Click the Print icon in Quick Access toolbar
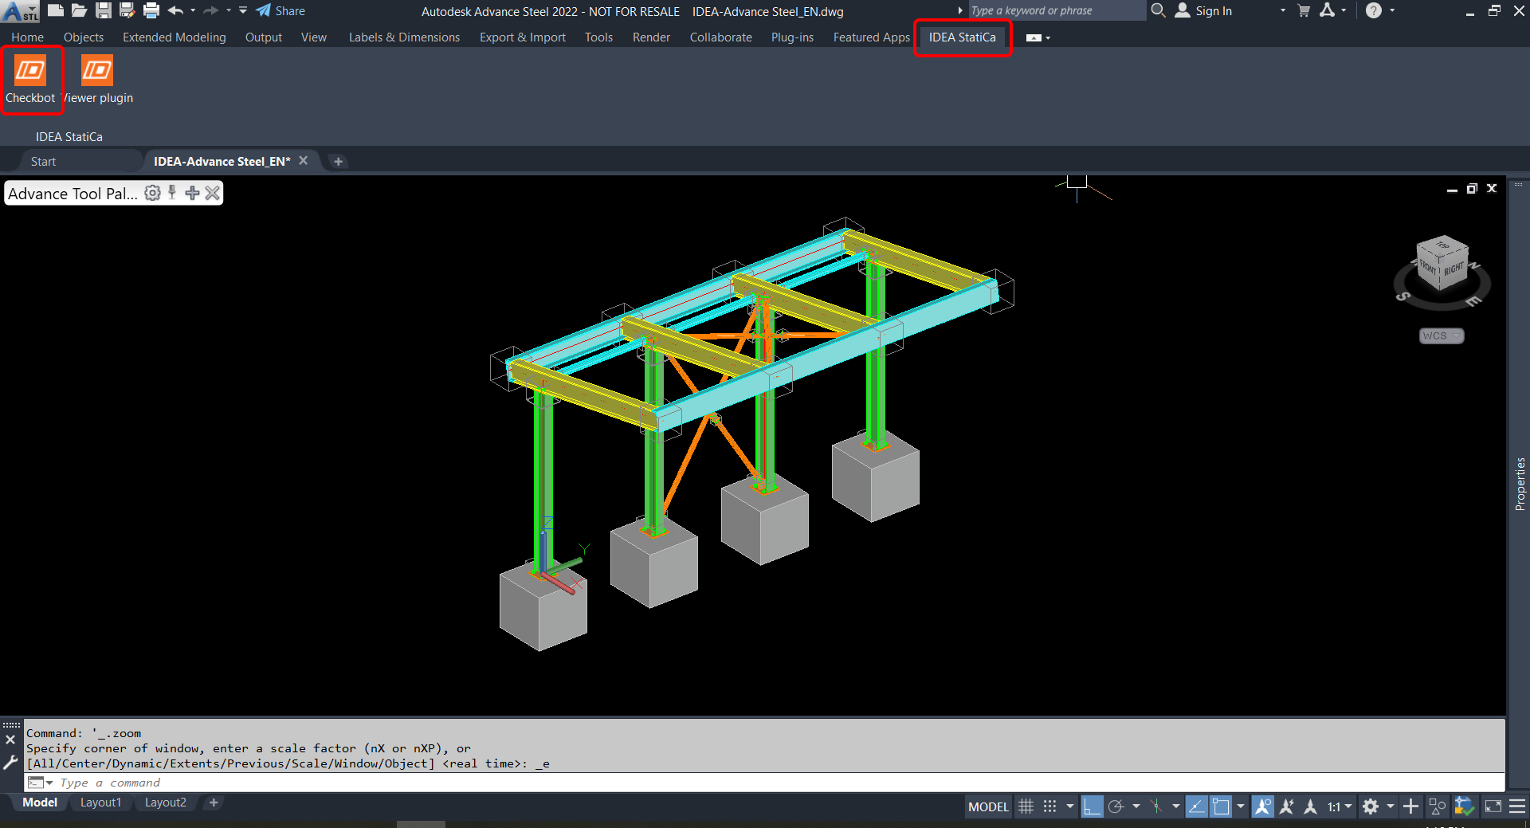 tap(151, 10)
